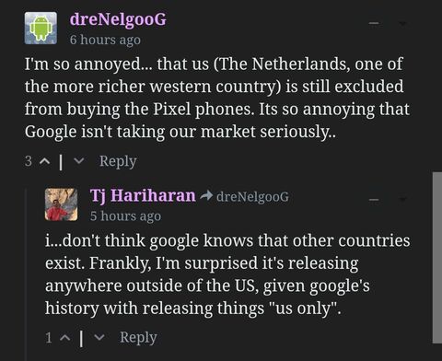
Task: Reply to Tj Hariharan's comment
Action: pyautogui.click(x=138, y=338)
